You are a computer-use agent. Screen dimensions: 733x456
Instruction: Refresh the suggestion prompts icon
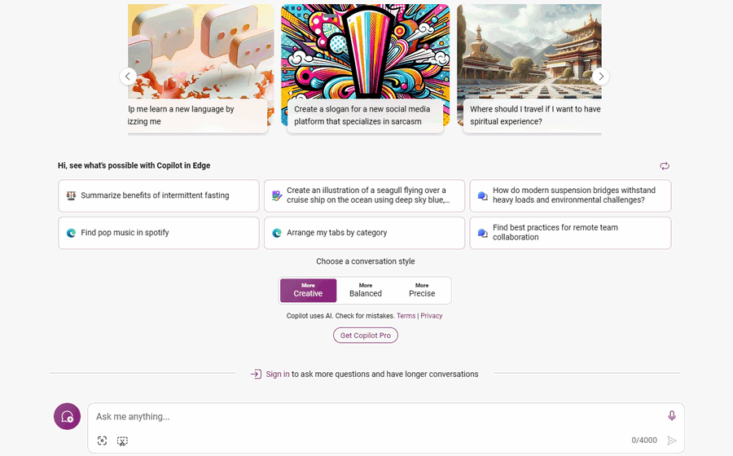pyautogui.click(x=665, y=166)
